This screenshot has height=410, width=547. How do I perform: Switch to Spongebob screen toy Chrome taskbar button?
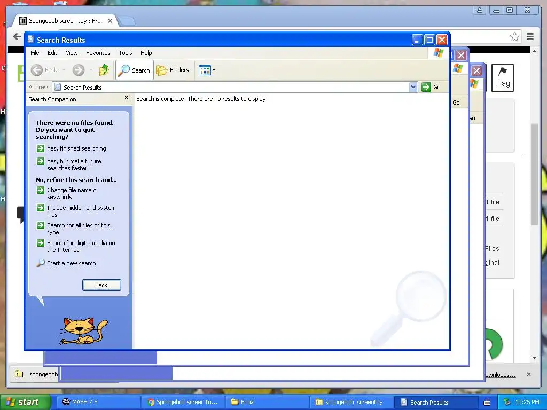[183, 403]
